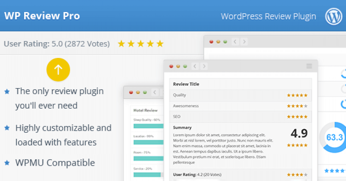Click the back arrow in the Review Title window
The height and width of the screenshot is (181, 346).
coord(195,66)
